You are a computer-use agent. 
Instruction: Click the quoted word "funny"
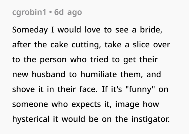(x=140, y=89)
